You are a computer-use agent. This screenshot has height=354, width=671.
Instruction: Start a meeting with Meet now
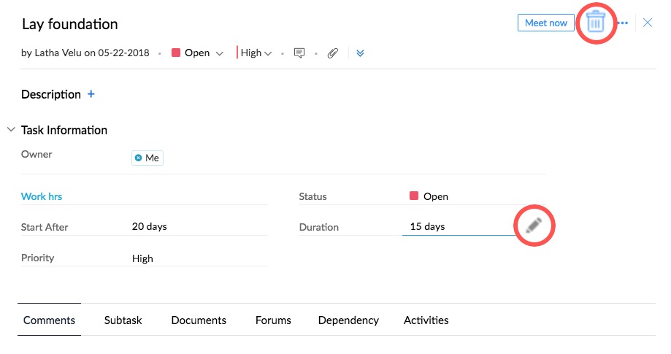[x=545, y=23]
